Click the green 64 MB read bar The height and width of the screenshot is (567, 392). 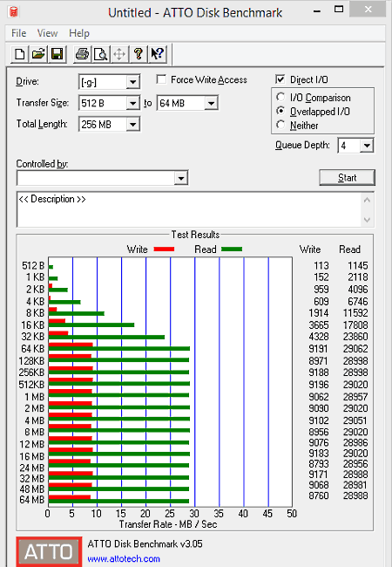point(118,502)
